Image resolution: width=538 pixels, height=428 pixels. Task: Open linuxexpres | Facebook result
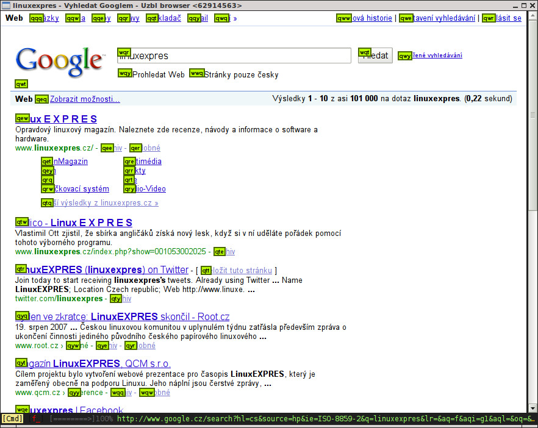(x=70, y=409)
